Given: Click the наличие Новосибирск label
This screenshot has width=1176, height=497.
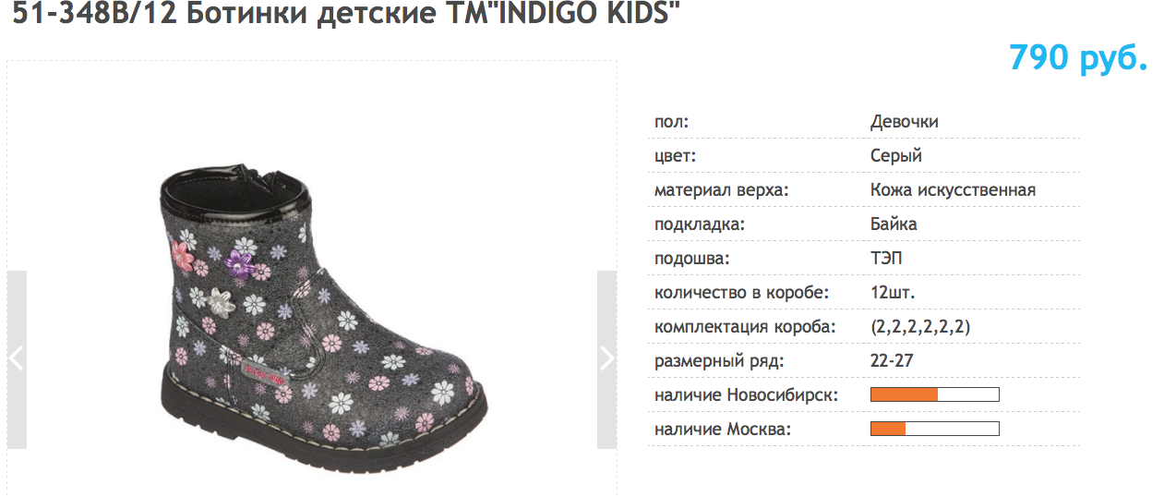Looking at the screenshot, I should pyautogui.click(x=746, y=395).
